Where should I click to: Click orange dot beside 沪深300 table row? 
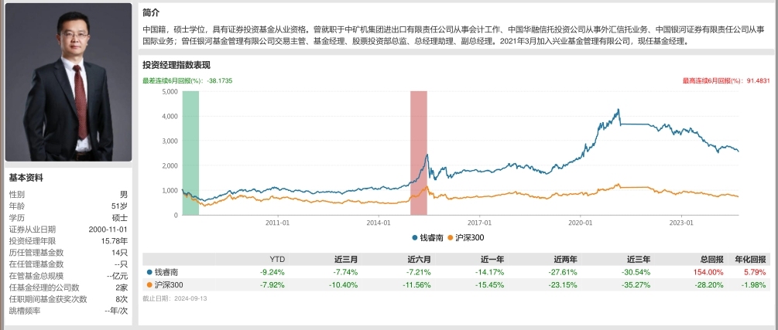click(x=149, y=284)
